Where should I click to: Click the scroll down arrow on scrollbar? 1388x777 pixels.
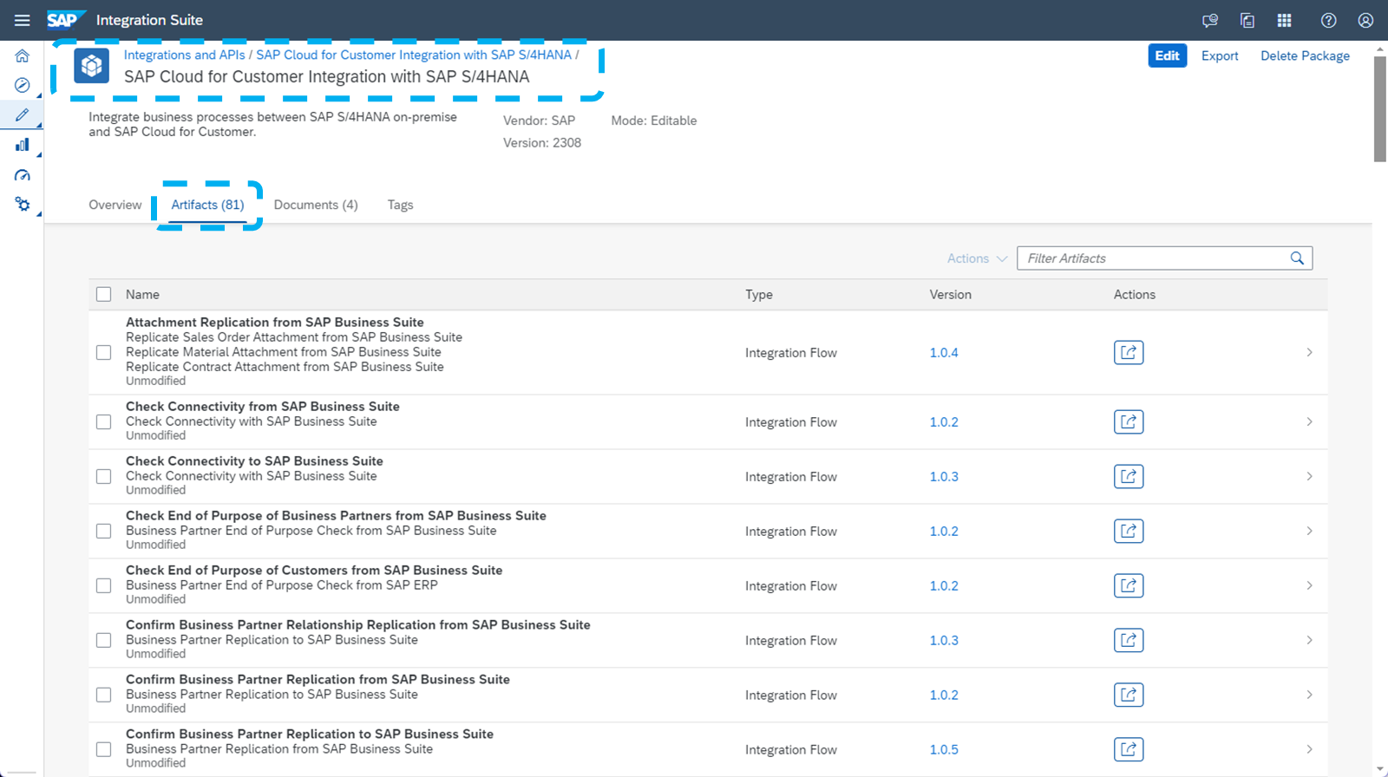(1380, 769)
